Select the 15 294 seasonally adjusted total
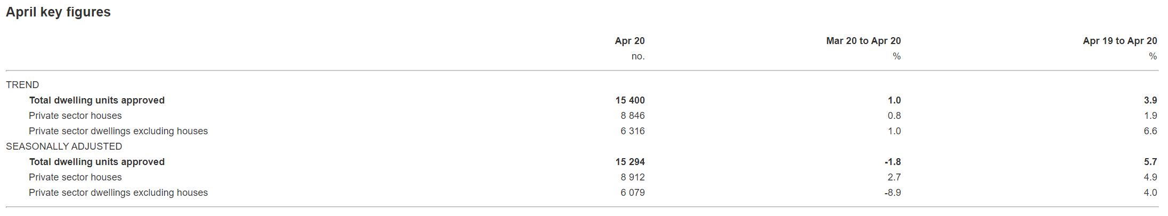The image size is (1168, 216). coord(630,162)
